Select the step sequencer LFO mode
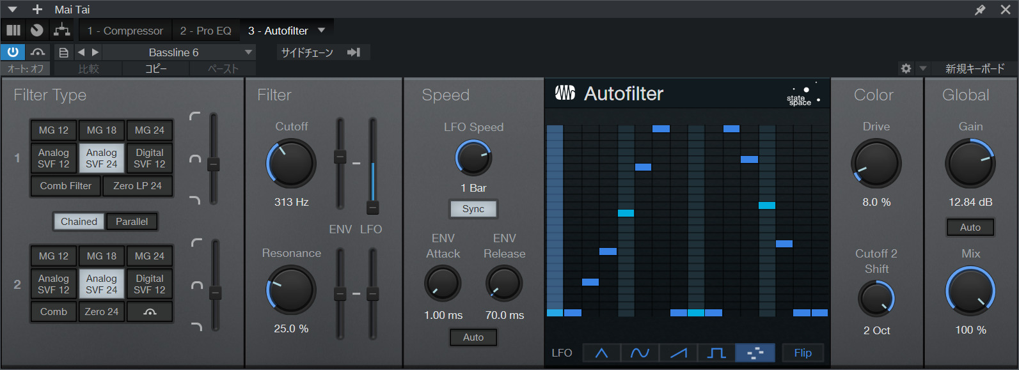Viewport: 1019px width, 370px height. (755, 353)
